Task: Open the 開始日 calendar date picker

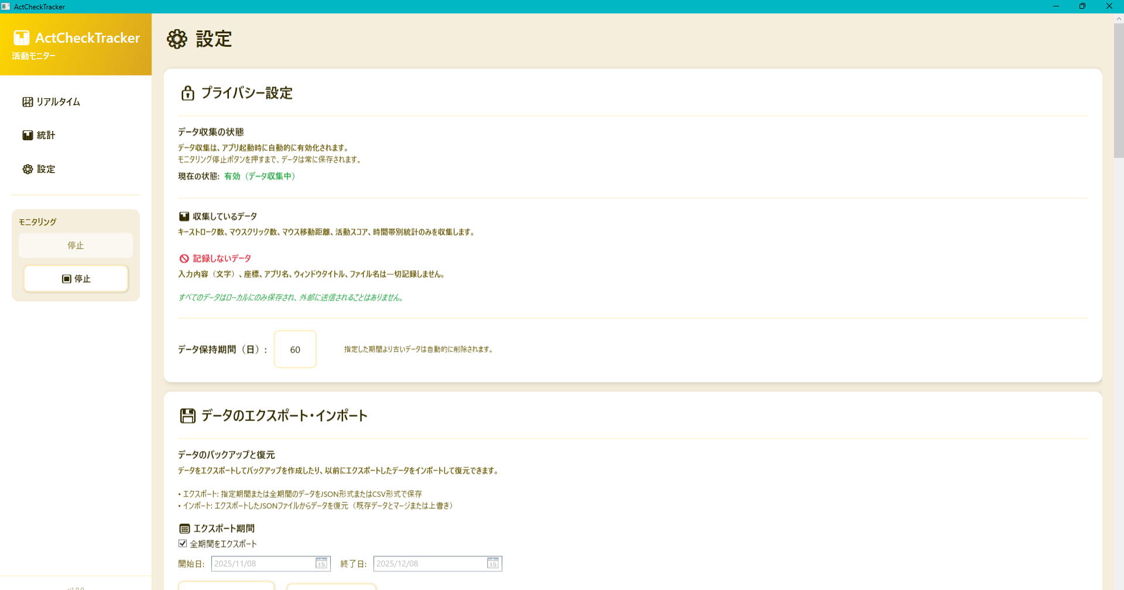Action: 321,564
